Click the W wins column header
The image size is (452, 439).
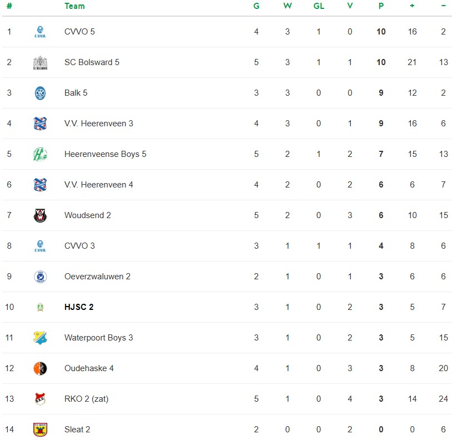[x=287, y=6]
